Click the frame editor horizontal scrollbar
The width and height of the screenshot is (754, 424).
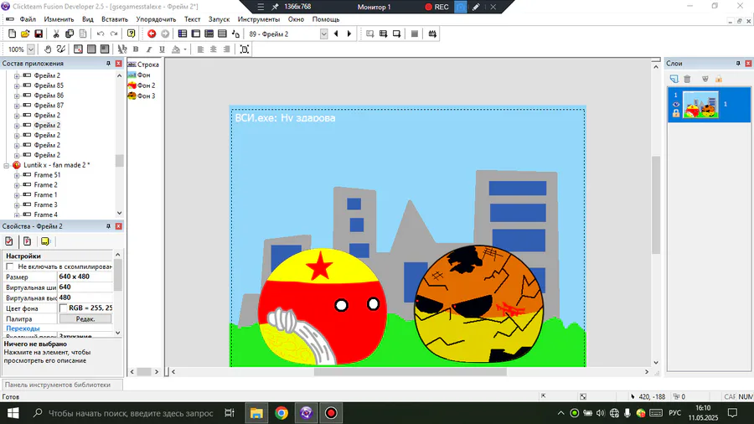pos(410,371)
